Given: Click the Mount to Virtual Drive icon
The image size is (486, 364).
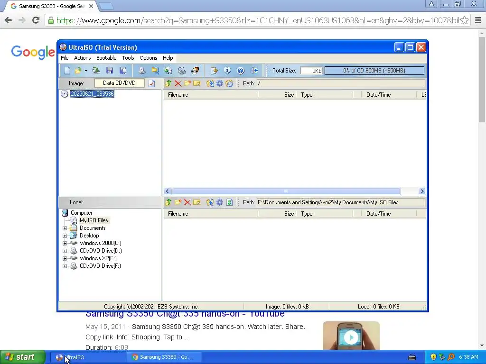Looking at the screenshot, I should click(x=182, y=71).
